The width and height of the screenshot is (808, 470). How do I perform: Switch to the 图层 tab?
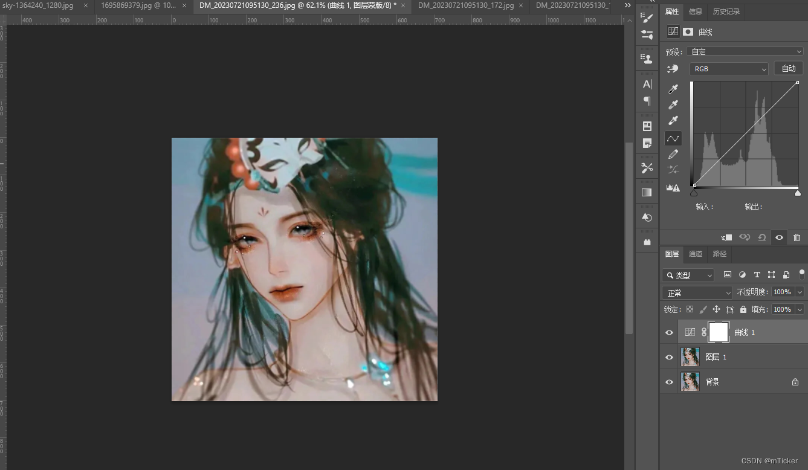(x=672, y=254)
